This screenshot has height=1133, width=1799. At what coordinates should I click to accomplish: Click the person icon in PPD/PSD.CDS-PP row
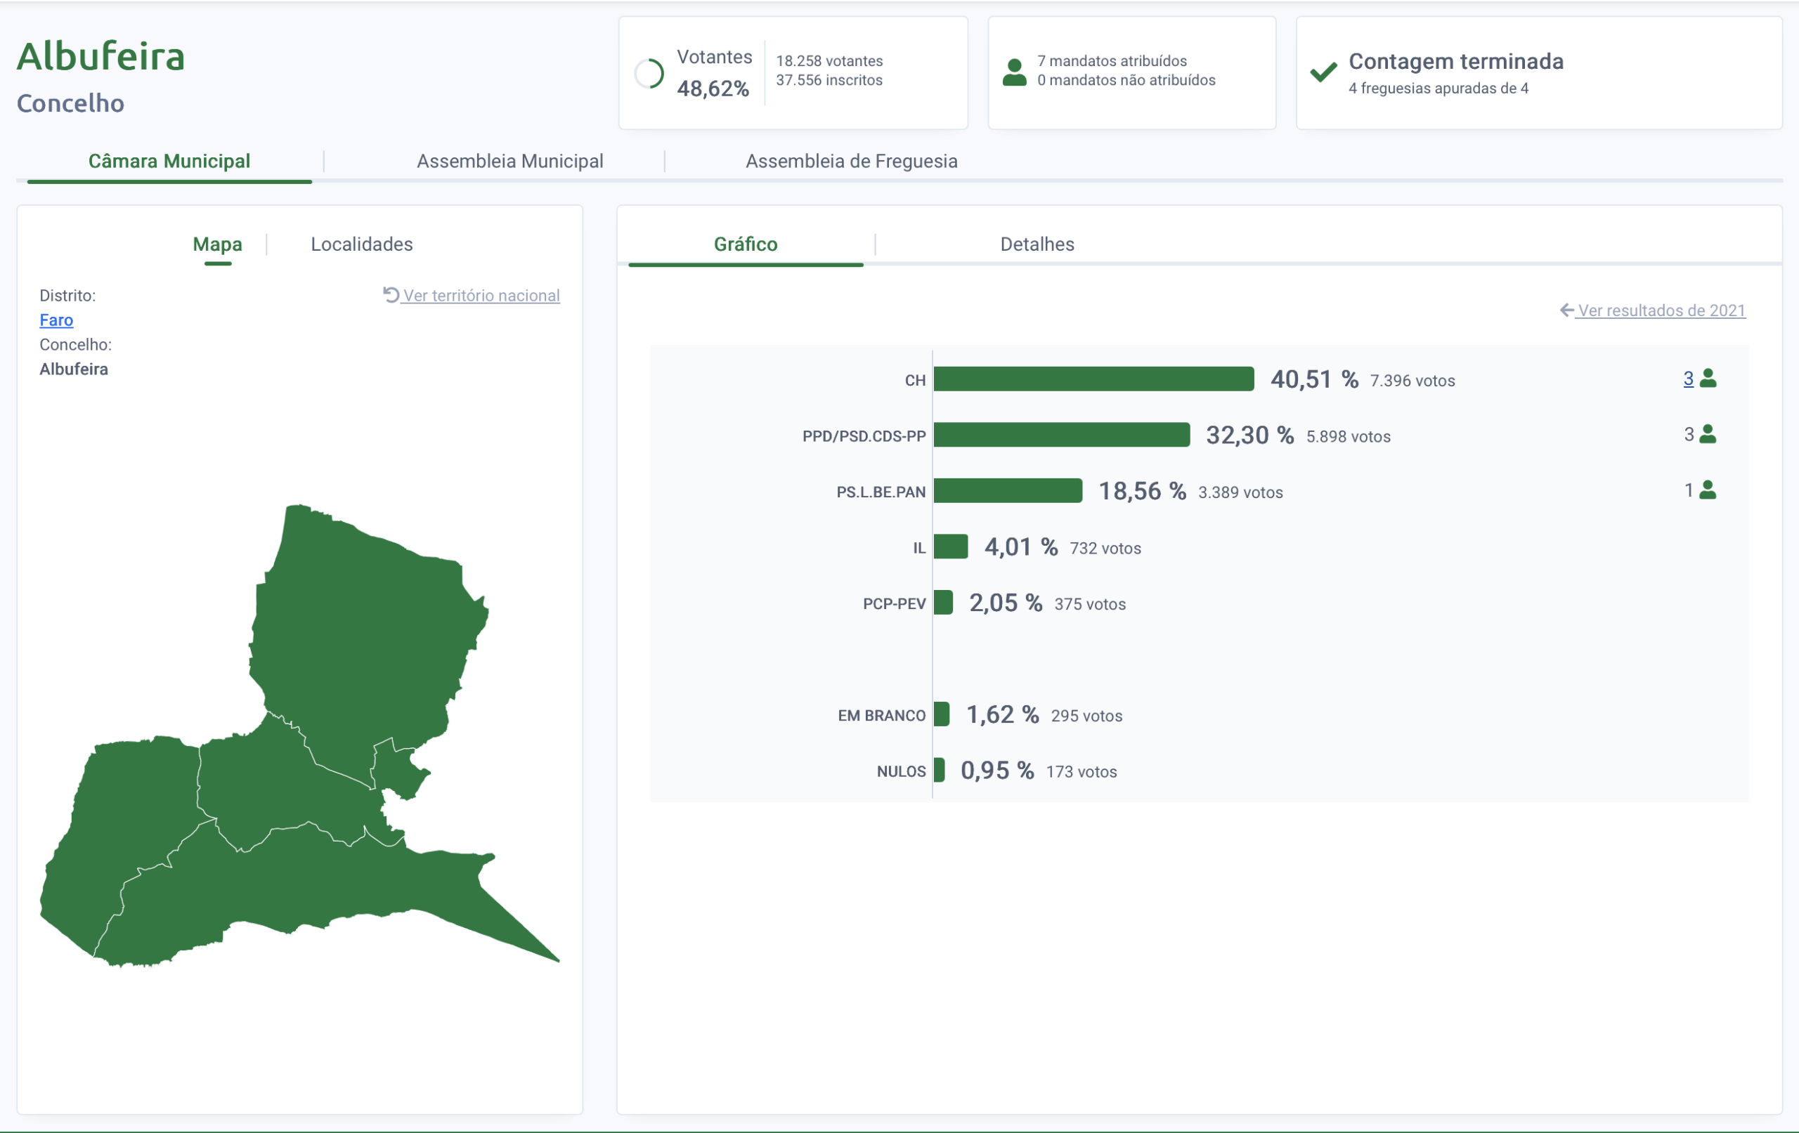coord(1708,435)
